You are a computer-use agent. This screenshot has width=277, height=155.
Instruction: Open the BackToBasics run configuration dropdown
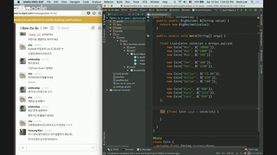point(229,10)
